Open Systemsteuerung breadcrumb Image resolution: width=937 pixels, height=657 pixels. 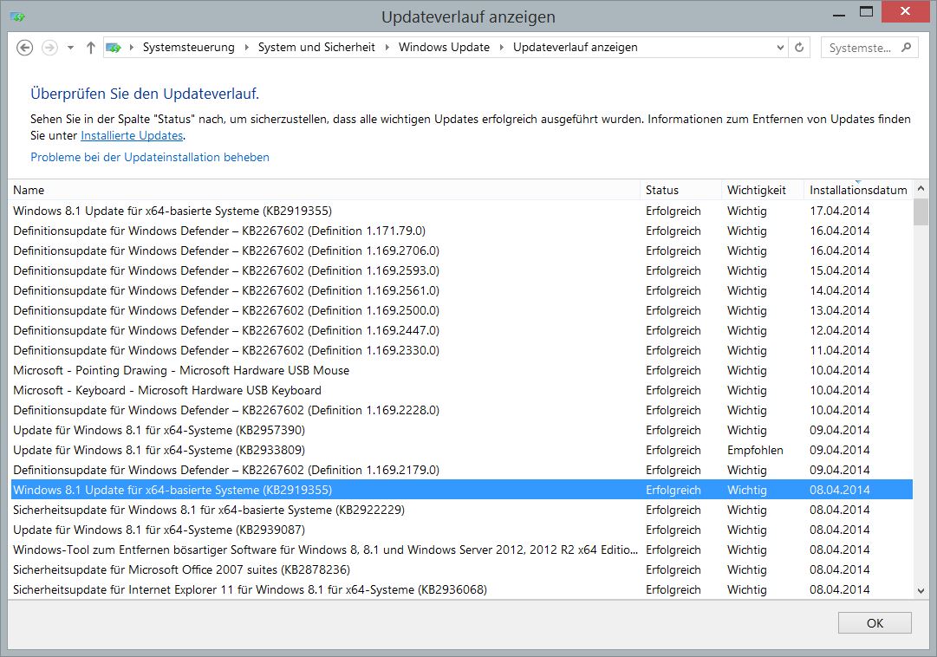pyautogui.click(x=189, y=47)
